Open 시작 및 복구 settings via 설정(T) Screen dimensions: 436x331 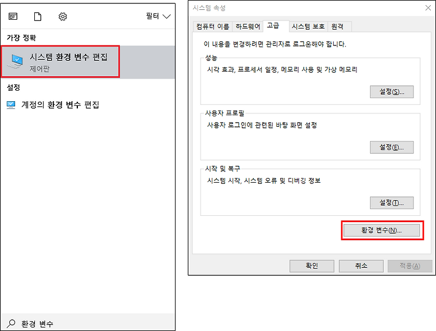click(x=391, y=203)
